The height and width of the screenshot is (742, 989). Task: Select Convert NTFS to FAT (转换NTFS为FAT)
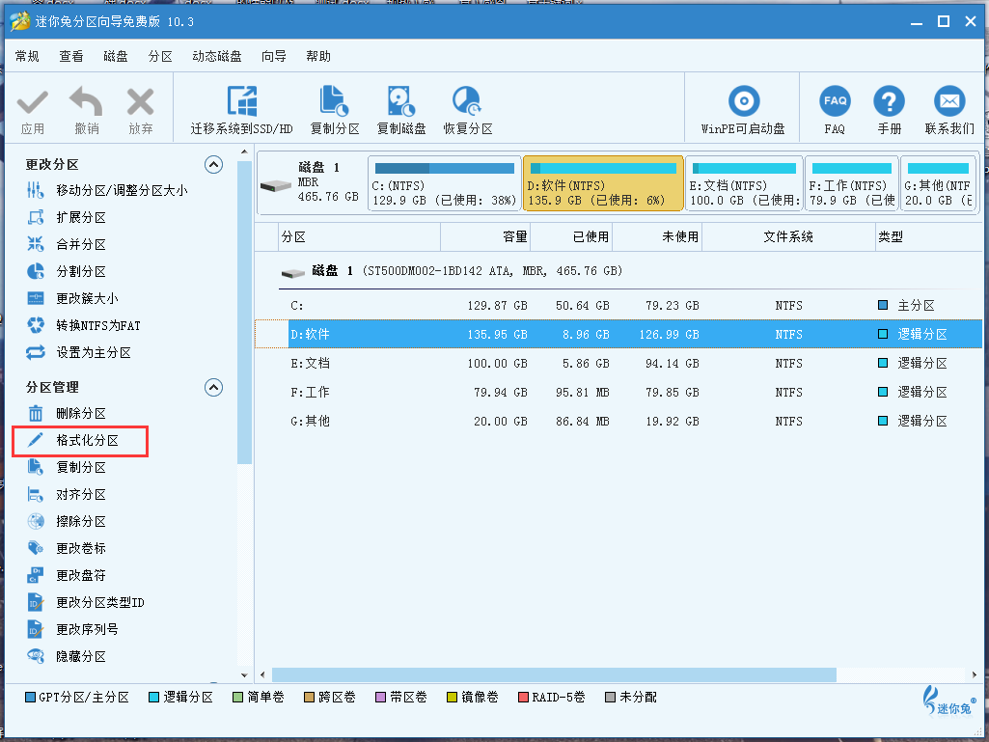(x=84, y=325)
